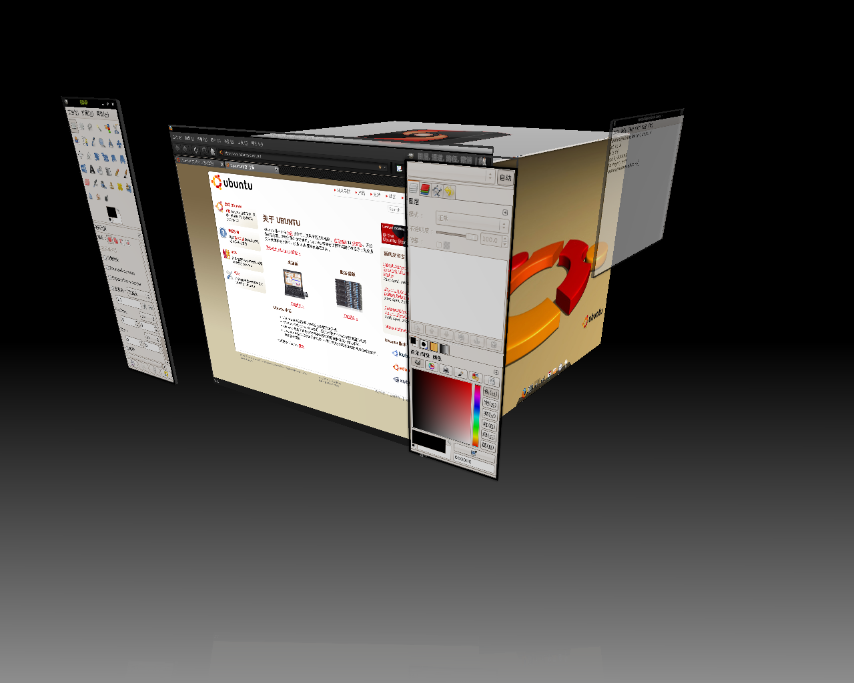Open the Help menu in GIMP toolbox
The height and width of the screenshot is (683, 854).
click(x=102, y=114)
